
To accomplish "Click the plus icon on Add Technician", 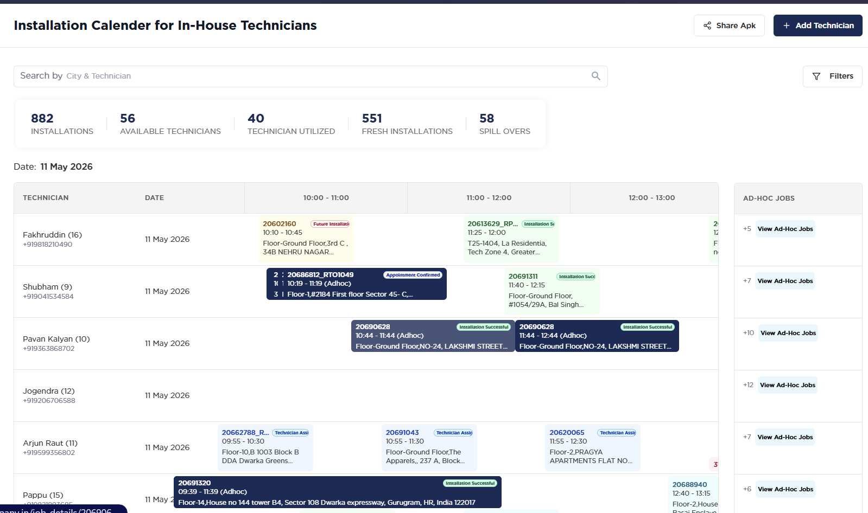I will click(786, 25).
